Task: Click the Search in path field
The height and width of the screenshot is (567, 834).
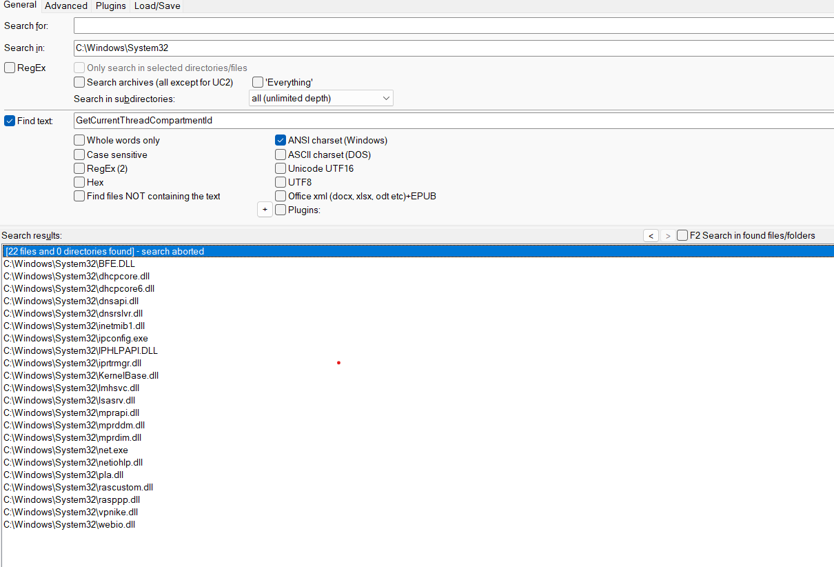Action: 453,48
